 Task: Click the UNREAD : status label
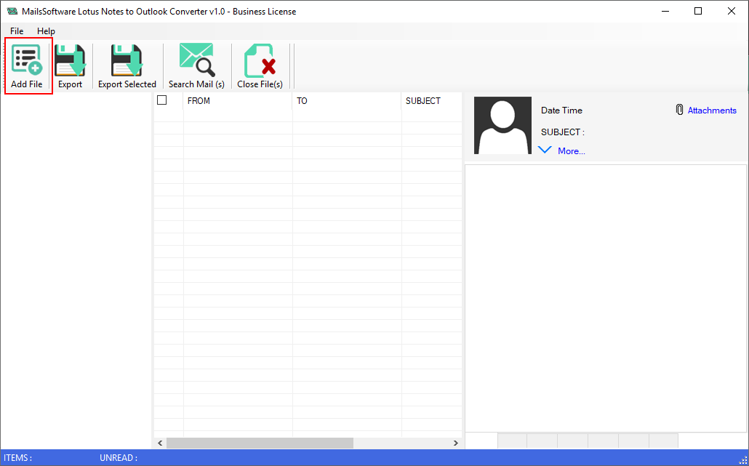[119, 458]
